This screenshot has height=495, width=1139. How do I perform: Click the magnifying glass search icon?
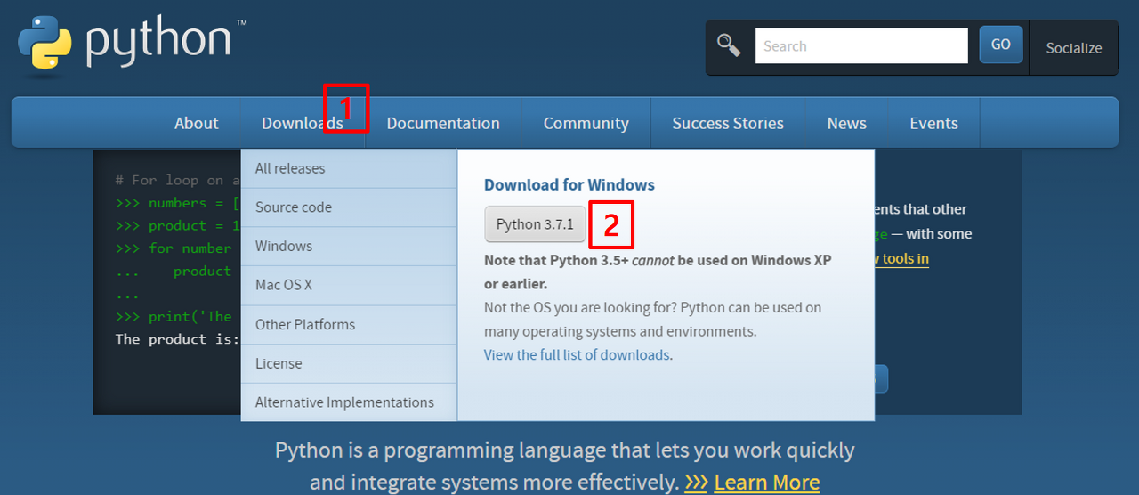(x=729, y=45)
